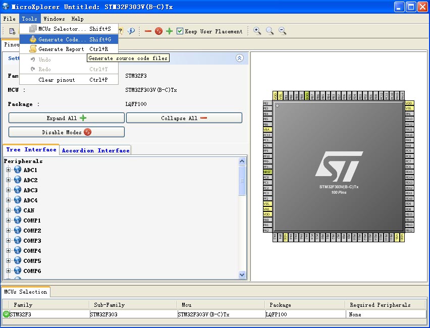This screenshot has width=430, height=328.
Task: Click the PC13 pin on chip left side
Action: [x=267, y=135]
